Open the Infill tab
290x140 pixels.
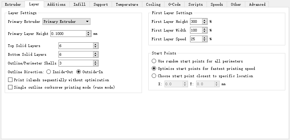coord(79,4)
